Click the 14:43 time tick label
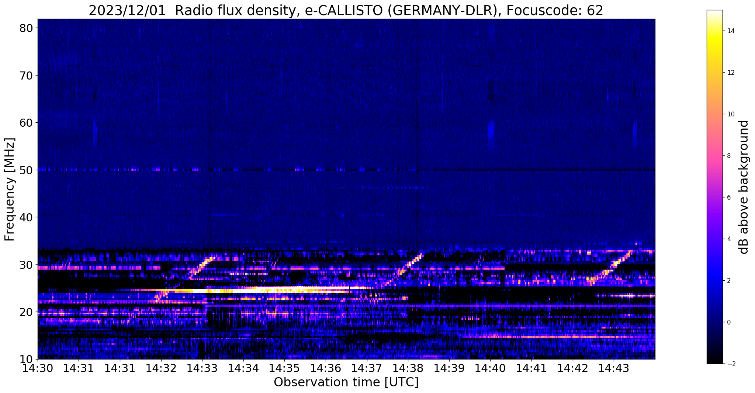Screen dimensions: 755x393 click(x=614, y=368)
